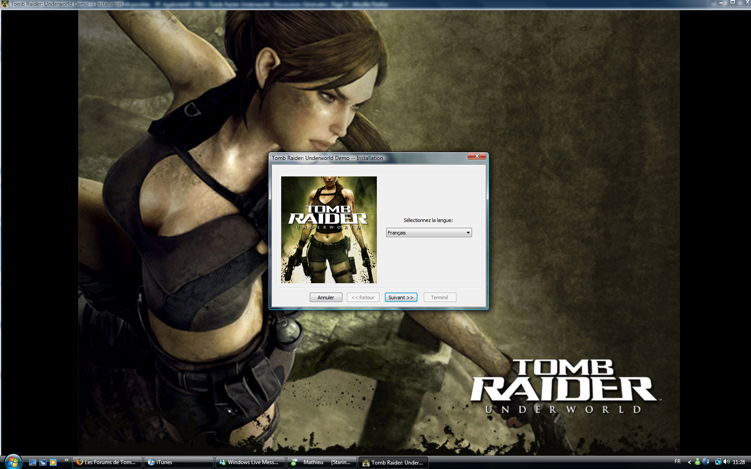Open Windows Live Messenger taskbar button

pos(250,462)
